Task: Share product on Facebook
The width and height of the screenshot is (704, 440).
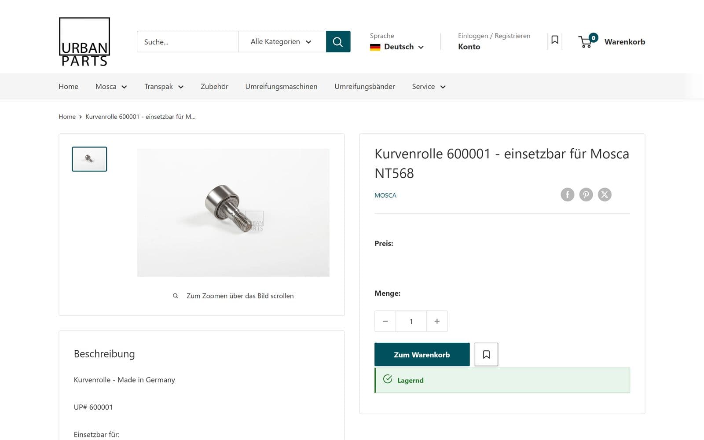Action: (568, 194)
